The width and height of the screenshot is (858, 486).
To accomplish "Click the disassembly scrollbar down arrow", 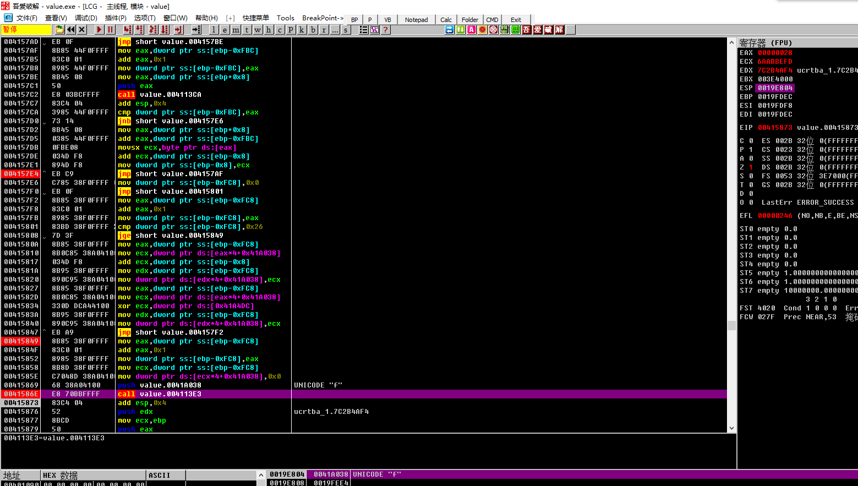I will coord(731,428).
